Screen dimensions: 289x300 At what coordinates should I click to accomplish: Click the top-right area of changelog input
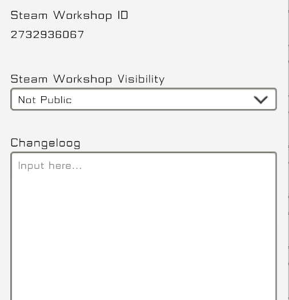(266, 163)
